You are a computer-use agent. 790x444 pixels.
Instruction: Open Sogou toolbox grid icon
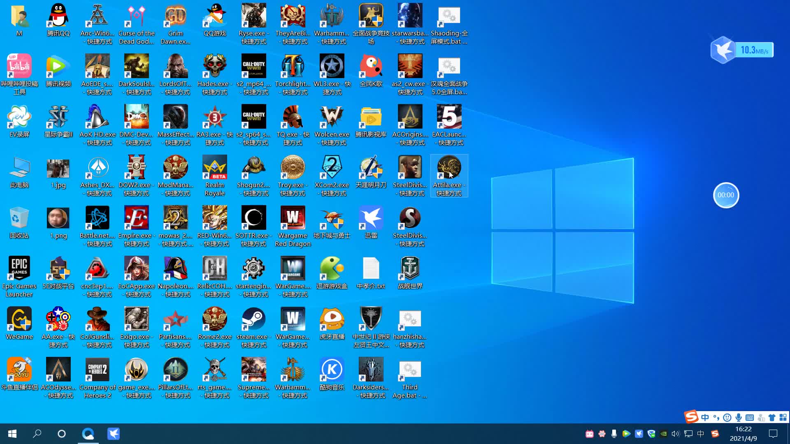[783, 418]
